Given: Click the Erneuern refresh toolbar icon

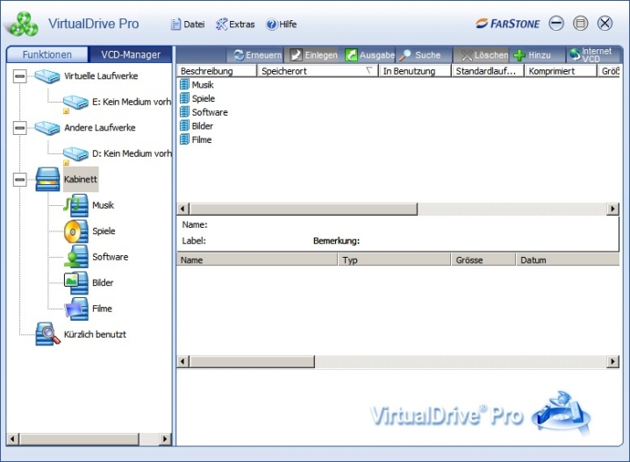Looking at the screenshot, I should (x=238, y=55).
